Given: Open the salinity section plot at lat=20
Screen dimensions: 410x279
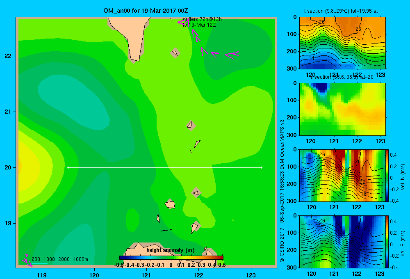Looking at the screenshot, I should point(342,109).
